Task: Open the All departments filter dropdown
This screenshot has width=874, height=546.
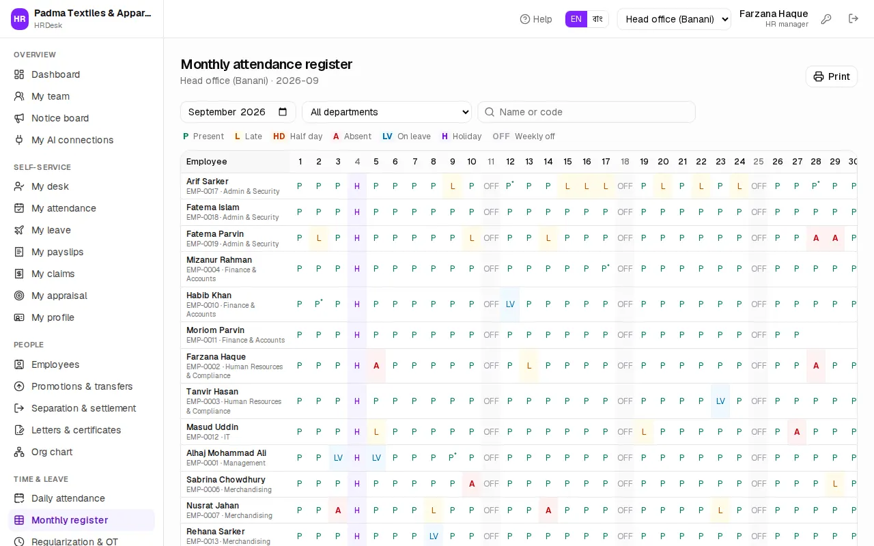Action: [x=386, y=112]
